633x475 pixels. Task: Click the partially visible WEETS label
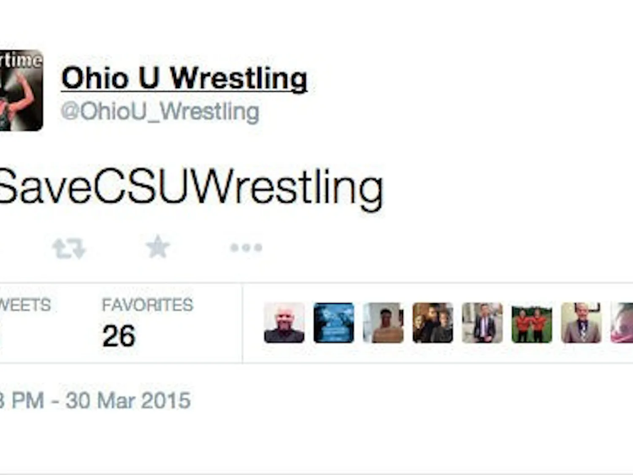pos(25,304)
